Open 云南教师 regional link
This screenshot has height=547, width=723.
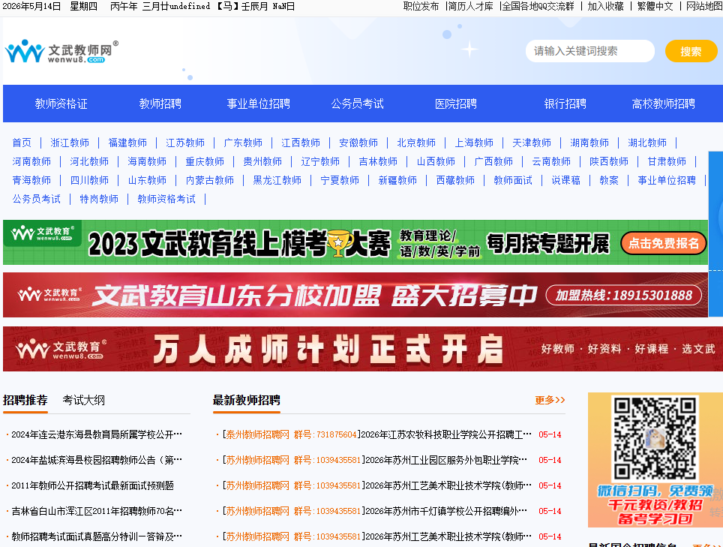pos(551,162)
